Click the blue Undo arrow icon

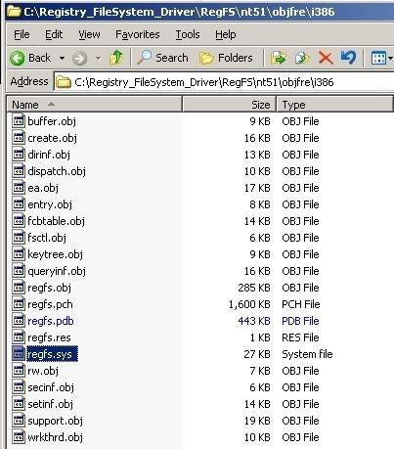point(348,58)
